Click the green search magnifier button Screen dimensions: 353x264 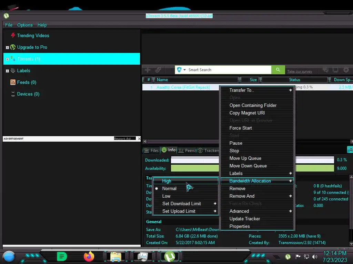tap(278, 70)
